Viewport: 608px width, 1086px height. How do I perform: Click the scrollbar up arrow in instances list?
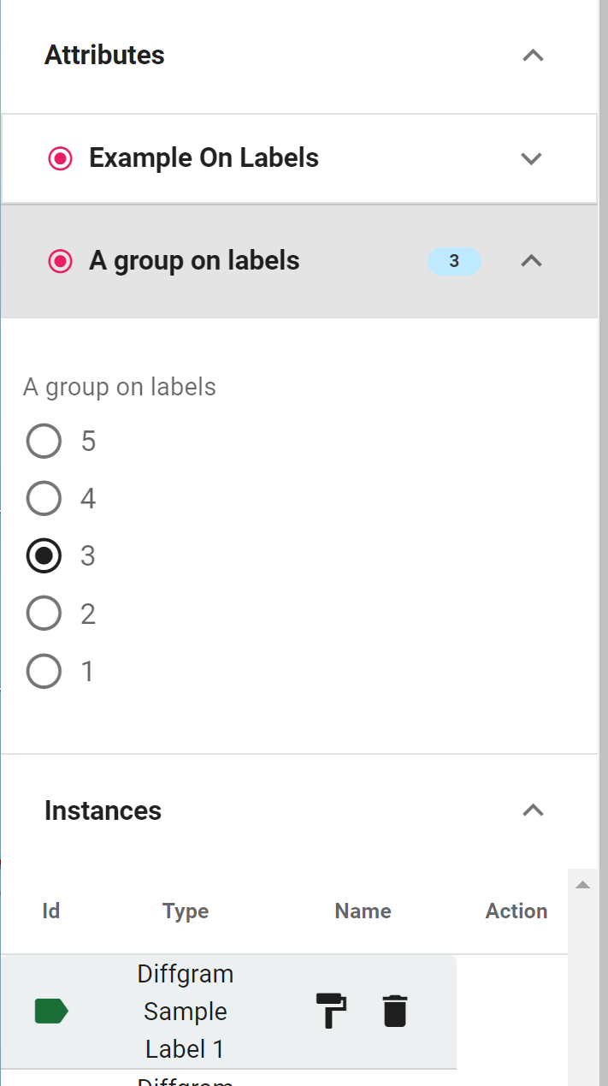(x=583, y=885)
